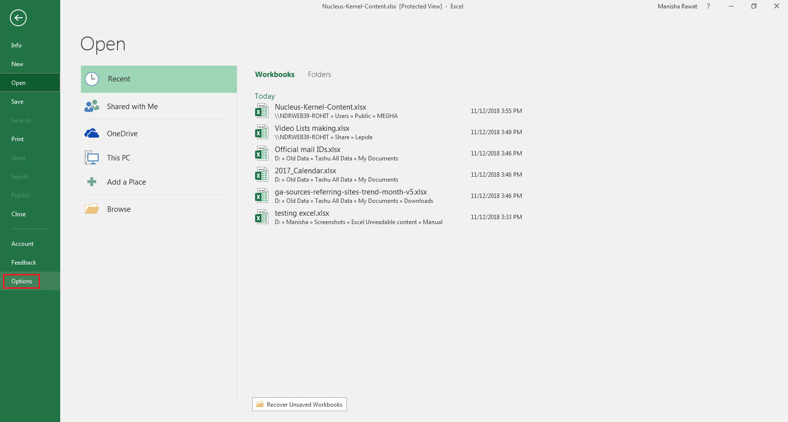Select the Recent location
788x422 pixels.
159,79
